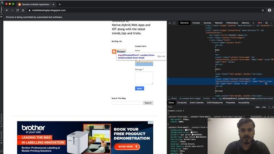
Task: Click the highlighted Email input on the page
Action: pyautogui.click(x=144, y=64)
